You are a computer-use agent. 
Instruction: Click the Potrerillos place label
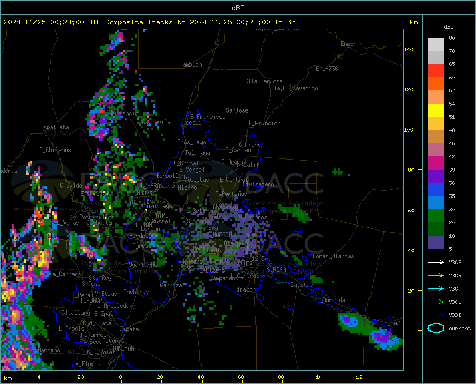click(97, 217)
